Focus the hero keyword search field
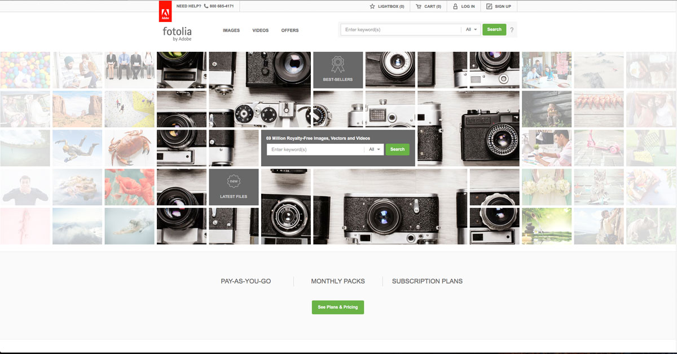Screen dimensions: 677x354 tap(315, 149)
